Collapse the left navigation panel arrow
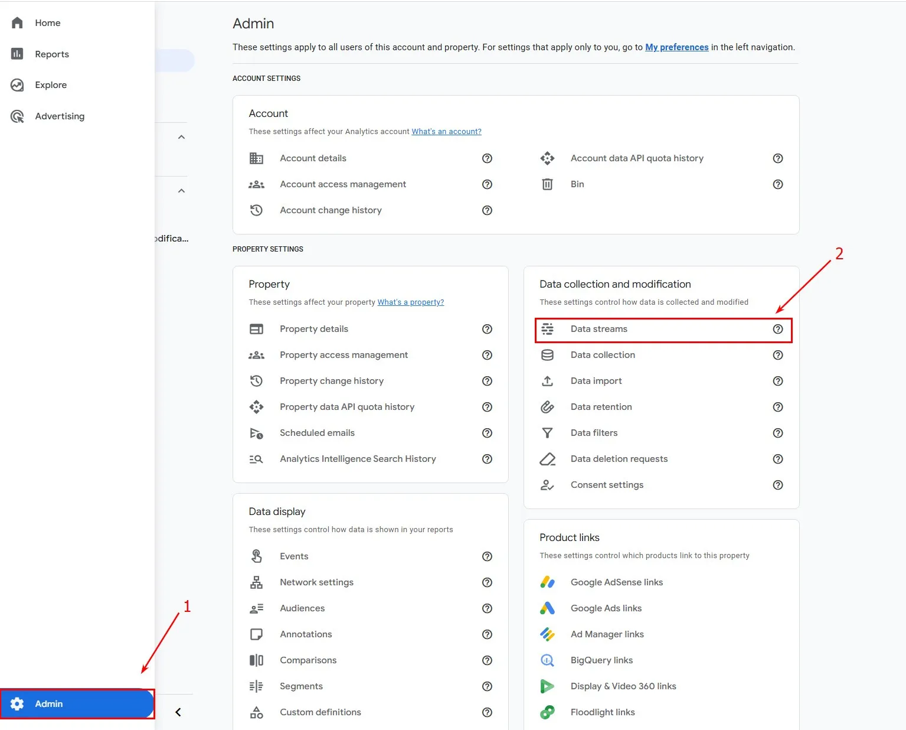This screenshot has width=906, height=730. click(178, 712)
